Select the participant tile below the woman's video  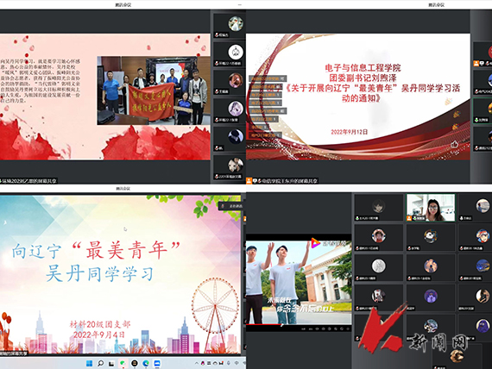coord(431,238)
